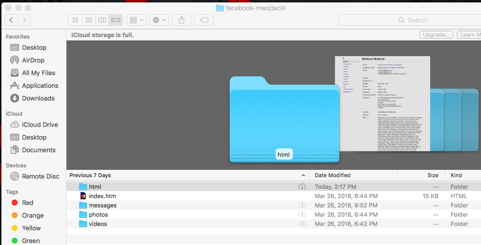The image size is (481, 245).
Task: Click the Today, 2:17 PM date
Action: pos(335,186)
